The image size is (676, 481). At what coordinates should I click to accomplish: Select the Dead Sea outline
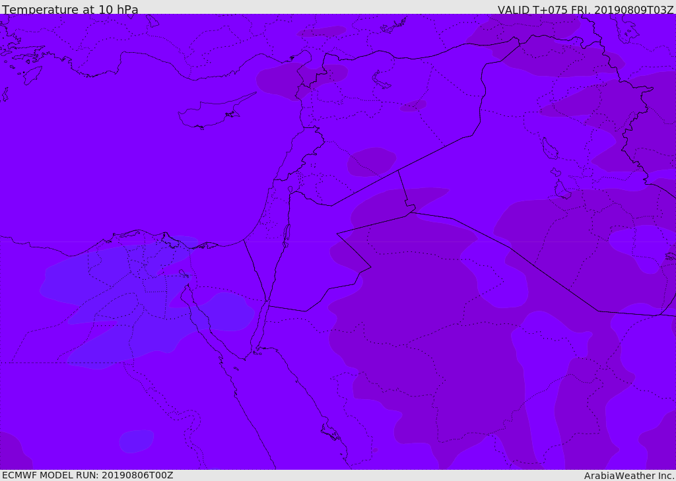[x=287, y=235]
